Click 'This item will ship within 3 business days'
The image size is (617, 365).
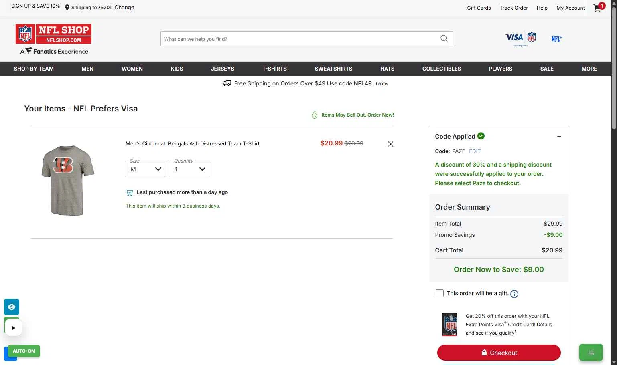tap(173, 206)
